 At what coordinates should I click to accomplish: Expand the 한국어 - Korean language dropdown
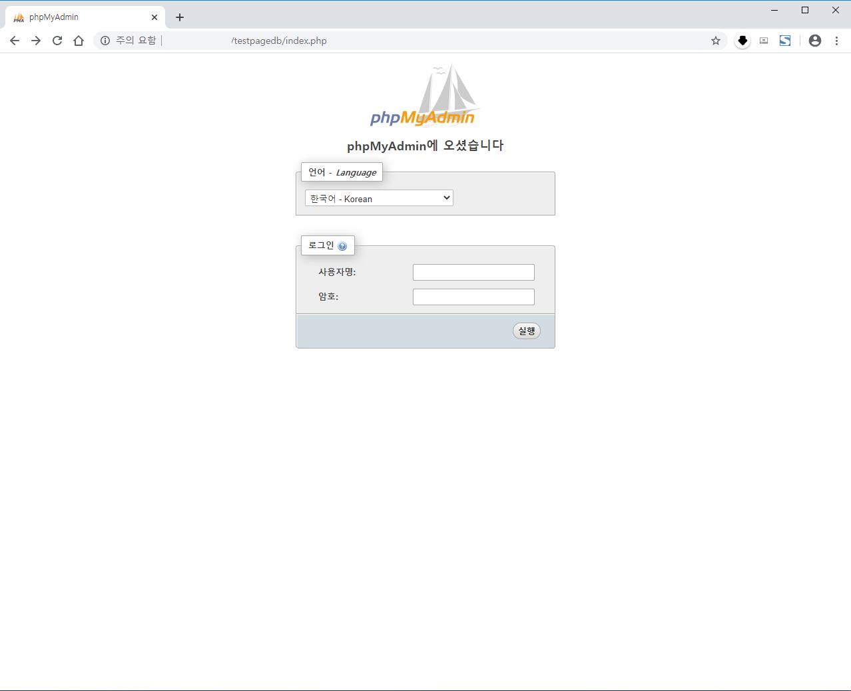click(379, 198)
